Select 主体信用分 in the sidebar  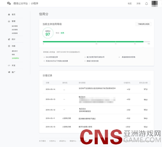[15, 58]
